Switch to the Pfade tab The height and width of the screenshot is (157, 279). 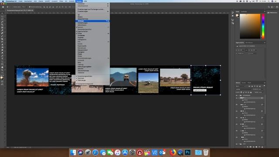point(249,83)
